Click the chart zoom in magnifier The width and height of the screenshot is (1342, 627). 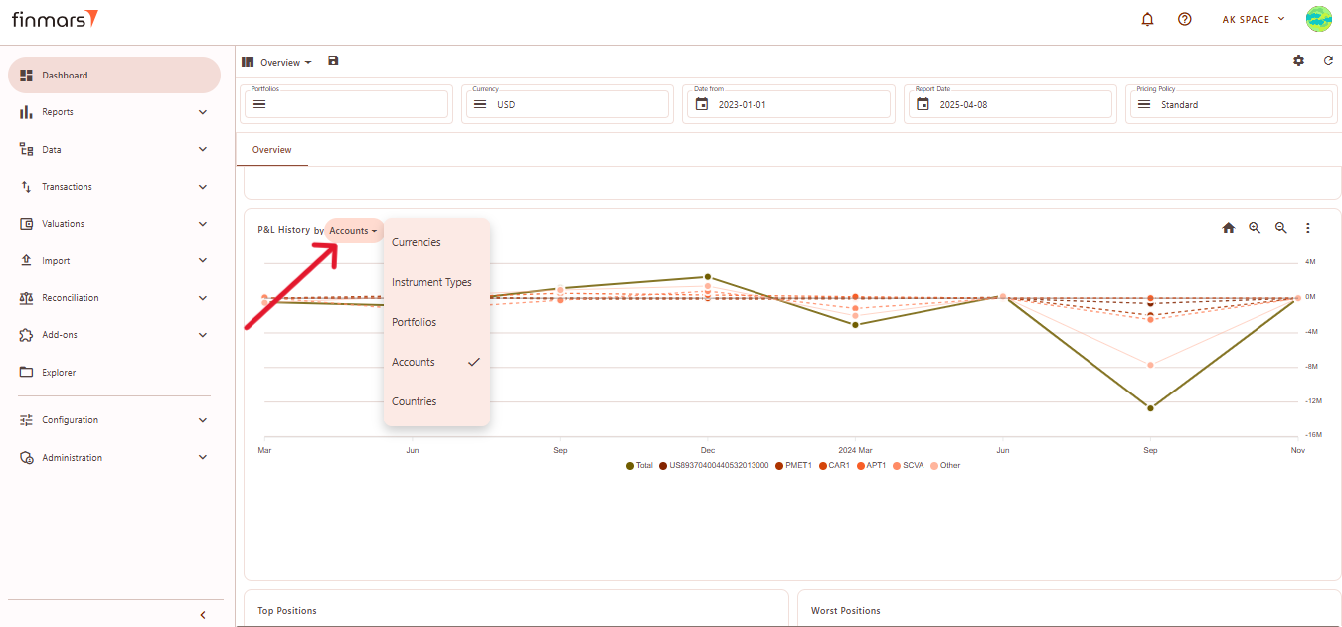click(1255, 228)
